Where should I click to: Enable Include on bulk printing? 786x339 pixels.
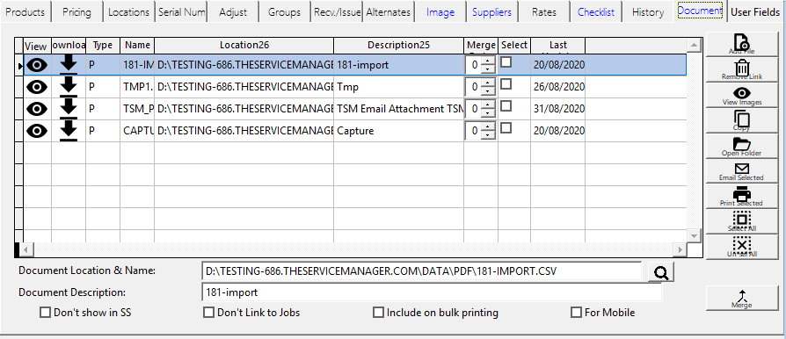point(378,313)
